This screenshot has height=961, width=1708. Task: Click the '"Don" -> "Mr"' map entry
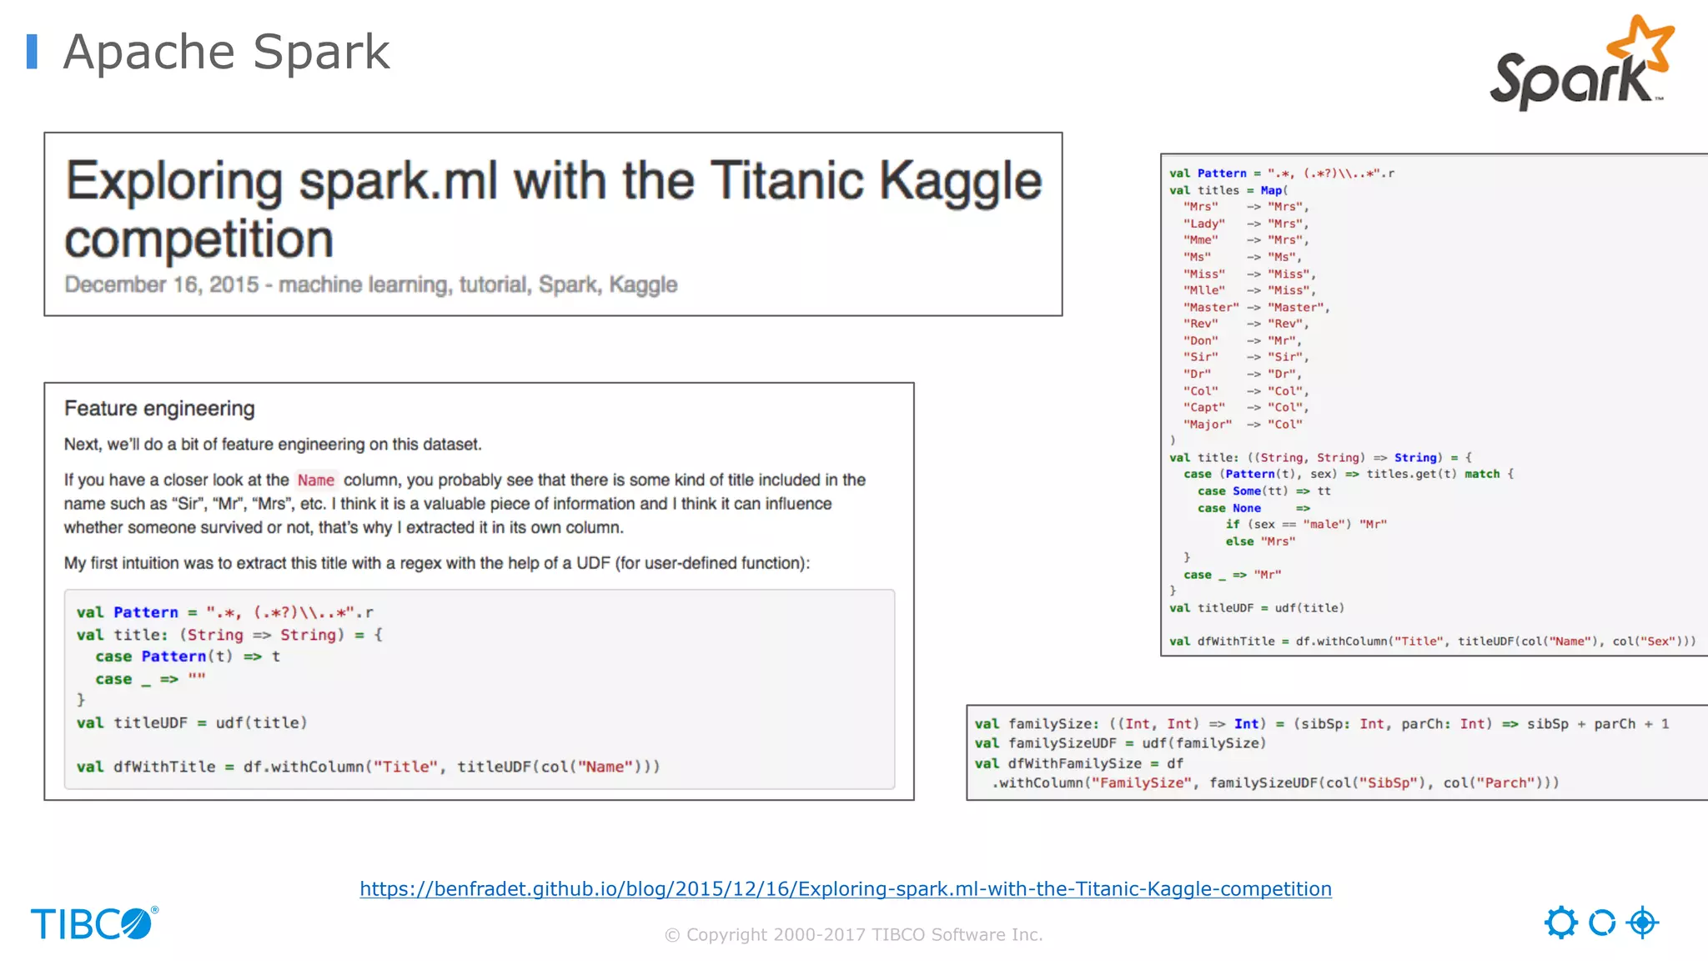(x=1243, y=341)
